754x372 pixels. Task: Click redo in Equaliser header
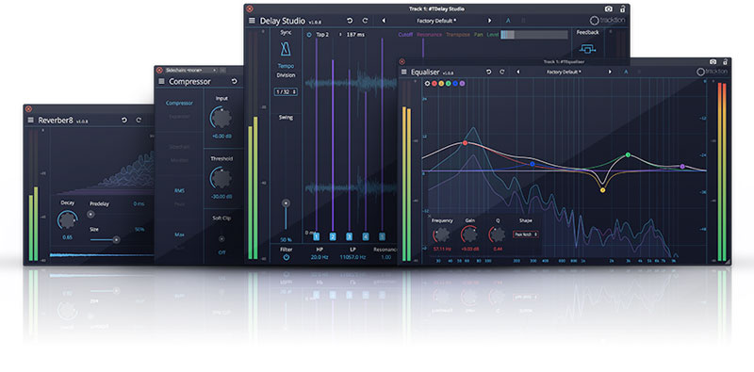click(502, 72)
